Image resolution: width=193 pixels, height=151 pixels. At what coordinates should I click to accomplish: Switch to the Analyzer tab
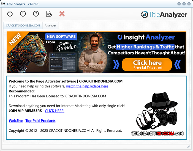click(50, 26)
